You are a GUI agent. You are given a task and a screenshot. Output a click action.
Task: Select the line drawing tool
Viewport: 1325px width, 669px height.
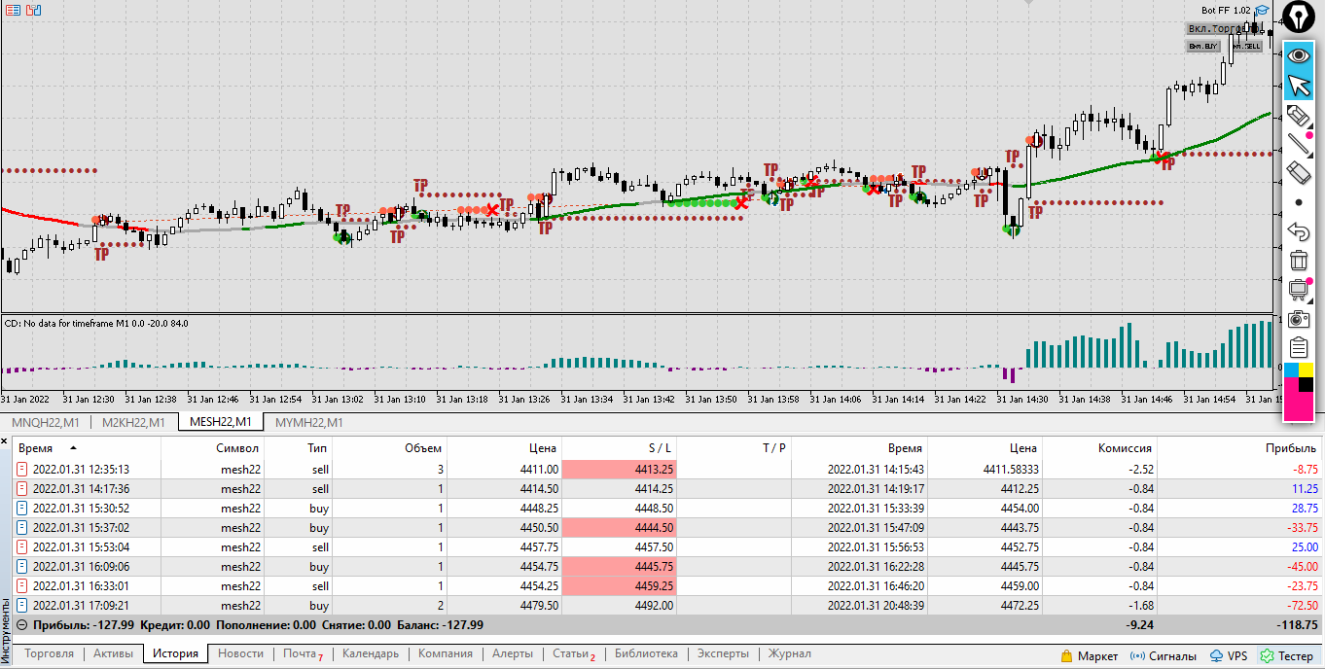click(x=1299, y=145)
